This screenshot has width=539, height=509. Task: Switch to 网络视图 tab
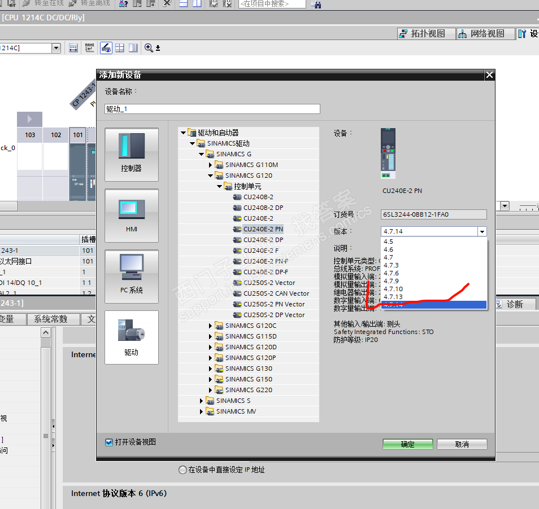485,34
